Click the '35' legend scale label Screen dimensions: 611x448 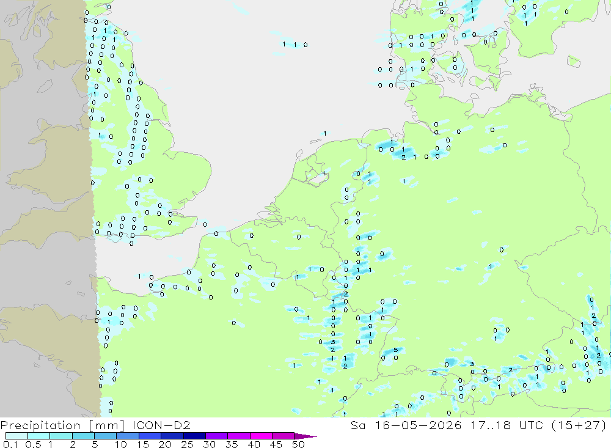pyautogui.click(x=232, y=444)
